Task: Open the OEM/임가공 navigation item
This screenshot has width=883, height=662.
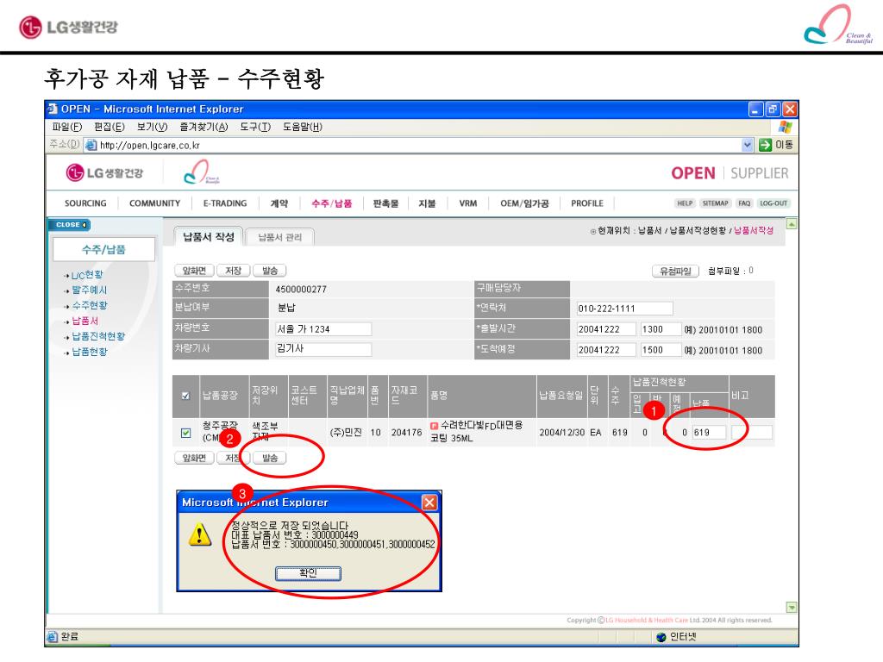Action: [524, 203]
